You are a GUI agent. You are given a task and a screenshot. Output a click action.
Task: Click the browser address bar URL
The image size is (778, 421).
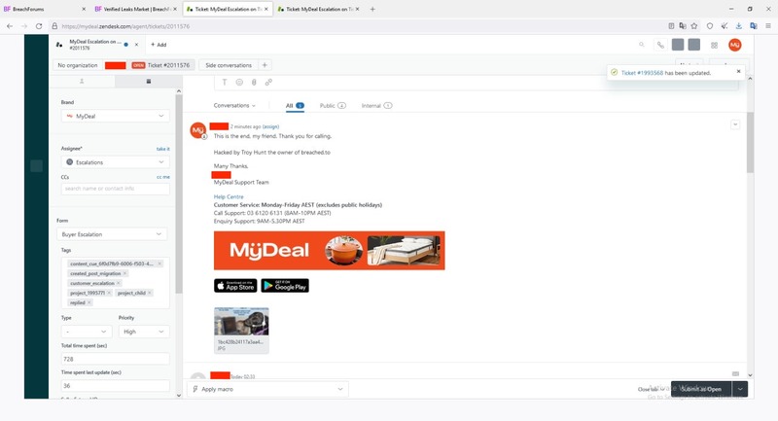(x=125, y=26)
